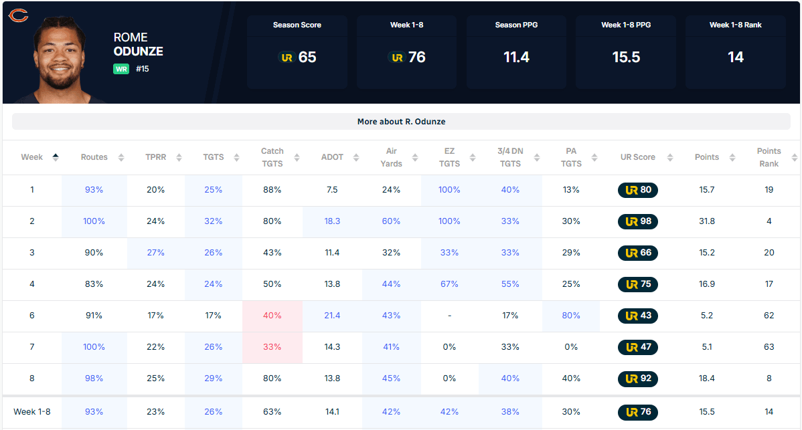Screen dimensions: 802x430
Task: Sort by ADOT column sort arrows
Action: point(356,157)
